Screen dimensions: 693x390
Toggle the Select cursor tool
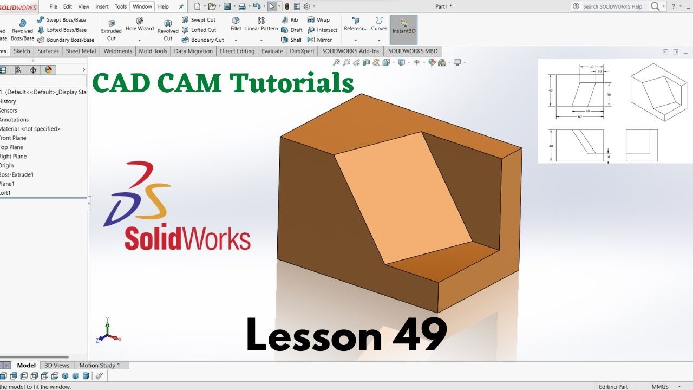(272, 6)
